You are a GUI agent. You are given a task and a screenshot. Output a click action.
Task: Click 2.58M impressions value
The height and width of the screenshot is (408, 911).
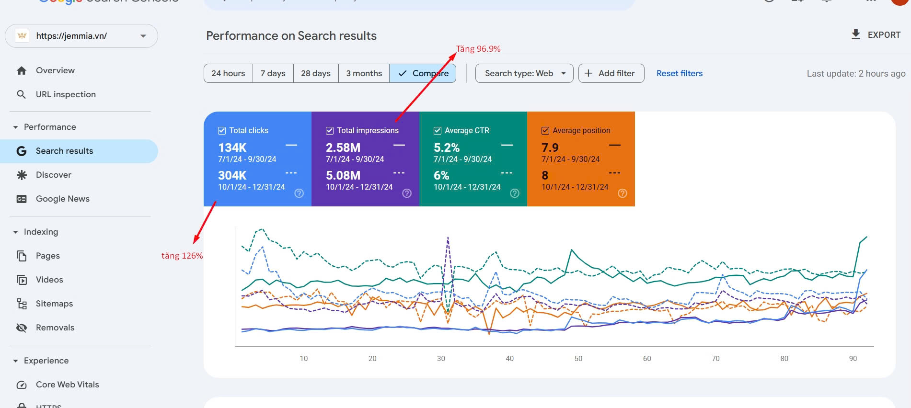point(343,147)
